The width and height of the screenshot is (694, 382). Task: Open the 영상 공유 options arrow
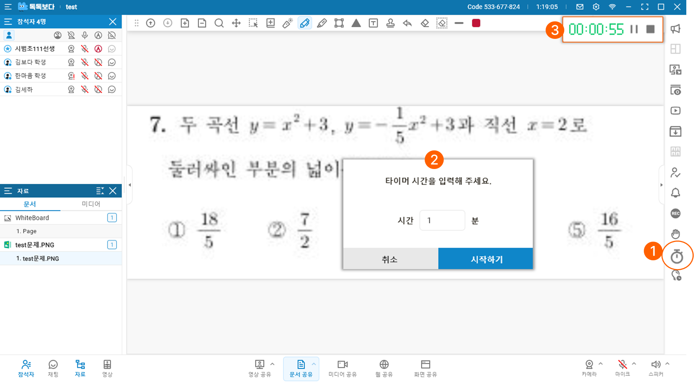pos(272,364)
